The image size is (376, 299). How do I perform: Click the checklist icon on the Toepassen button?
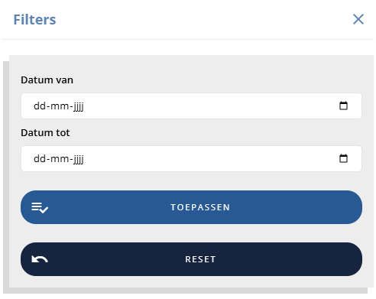40,207
